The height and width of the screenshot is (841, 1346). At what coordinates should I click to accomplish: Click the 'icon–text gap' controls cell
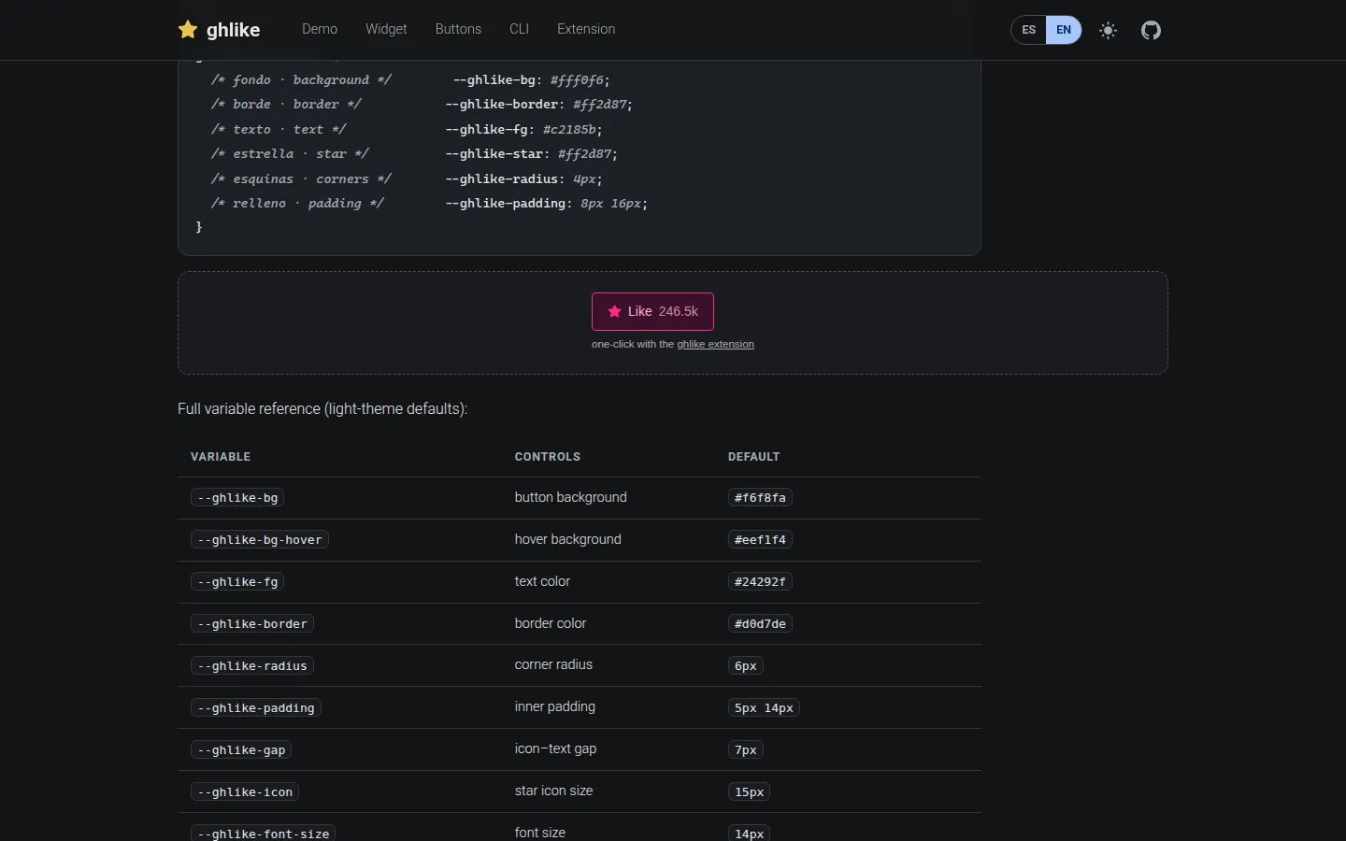(555, 748)
